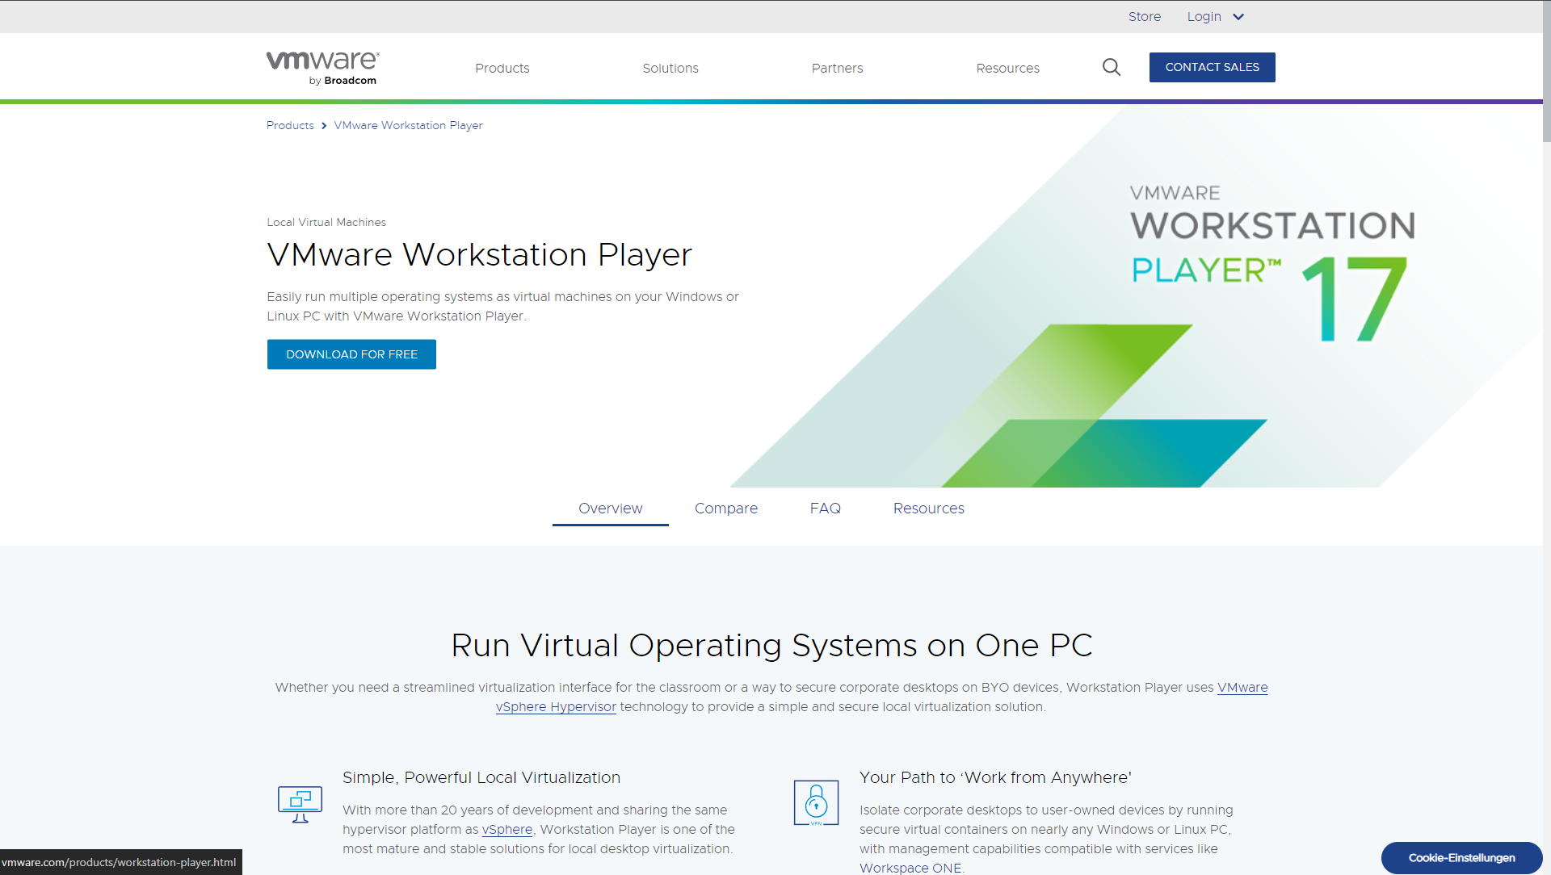1551x875 pixels.
Task: Open the Products navigation menu
Action: coord(502,69)
